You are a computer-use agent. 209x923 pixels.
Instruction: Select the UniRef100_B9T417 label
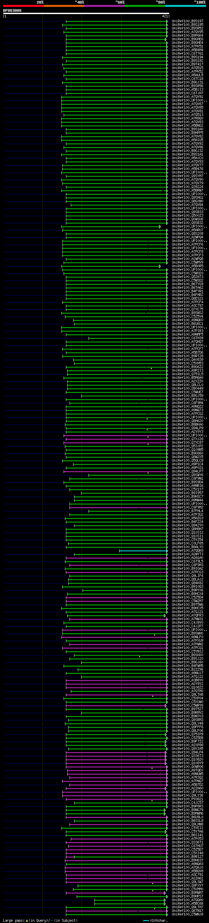click(187, 64)
